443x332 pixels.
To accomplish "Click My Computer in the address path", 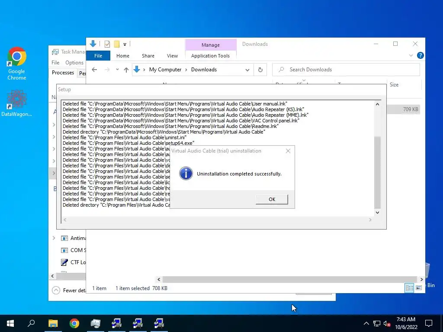I will click(165, 70).
